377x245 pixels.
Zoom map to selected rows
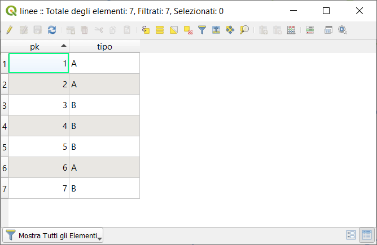click(x=244, y=30)
